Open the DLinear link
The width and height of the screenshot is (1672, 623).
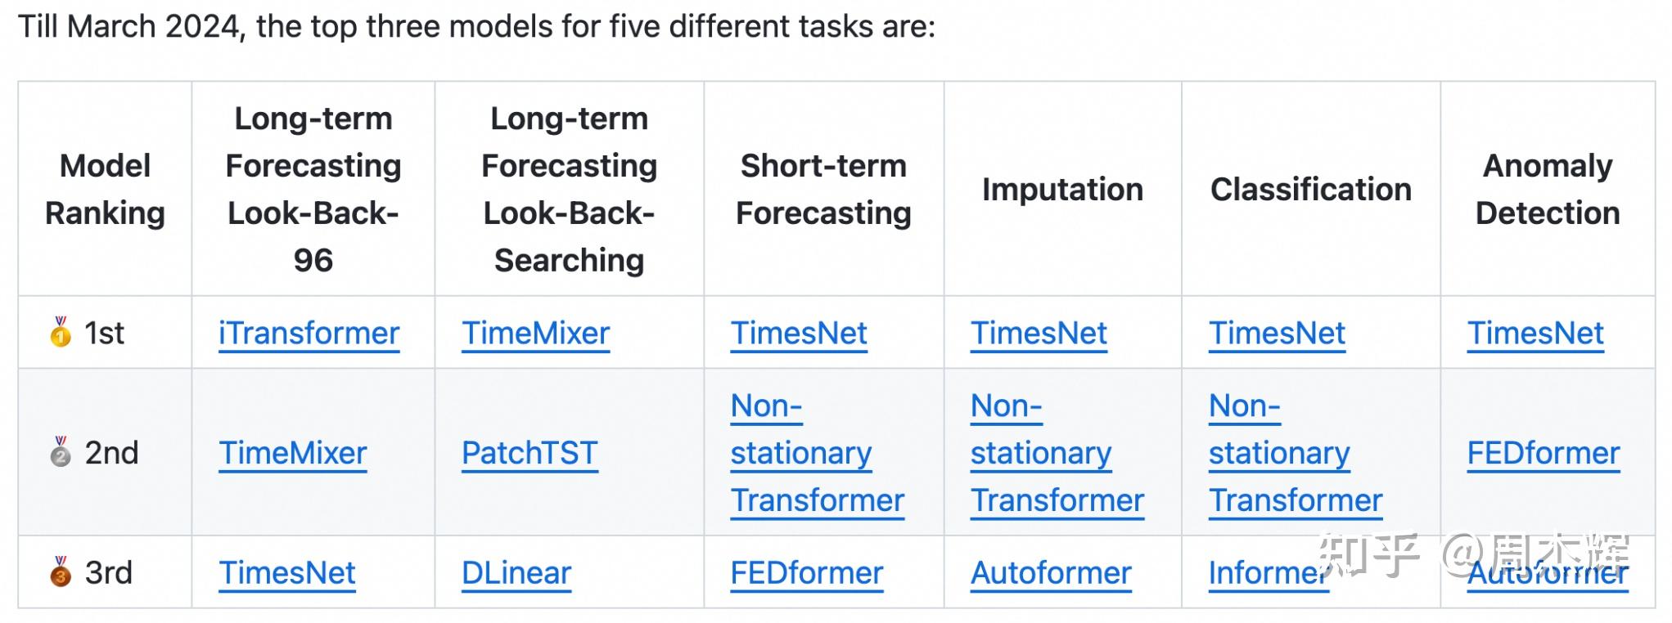tap(516, 573)
